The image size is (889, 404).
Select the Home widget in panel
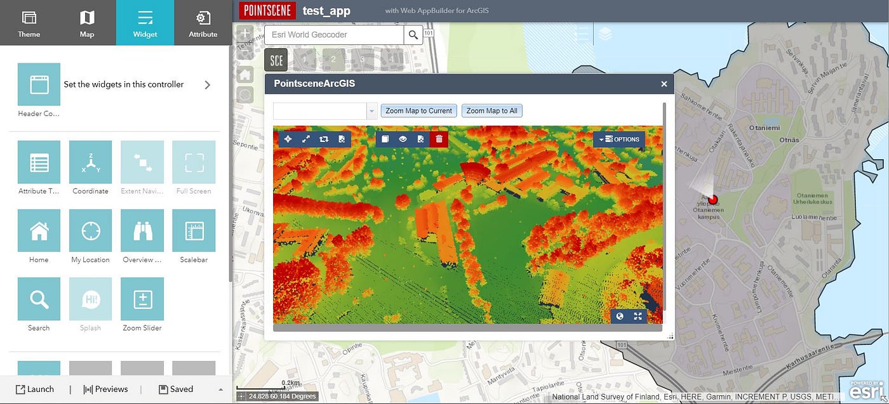pos(39,230)
